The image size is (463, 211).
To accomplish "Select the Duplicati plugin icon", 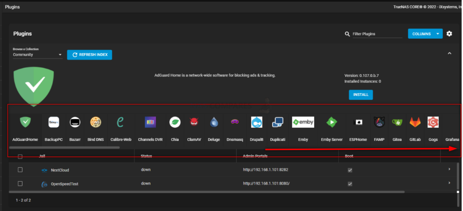I will point(278,122).
